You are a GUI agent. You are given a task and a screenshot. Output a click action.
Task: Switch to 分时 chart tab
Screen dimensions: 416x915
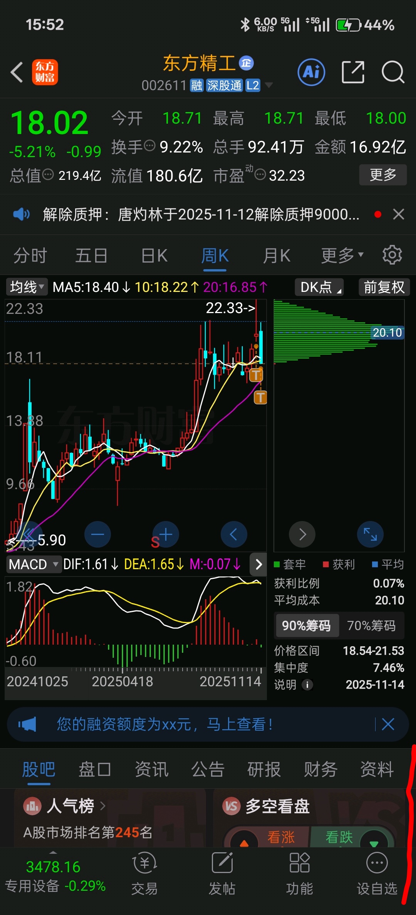30,255
